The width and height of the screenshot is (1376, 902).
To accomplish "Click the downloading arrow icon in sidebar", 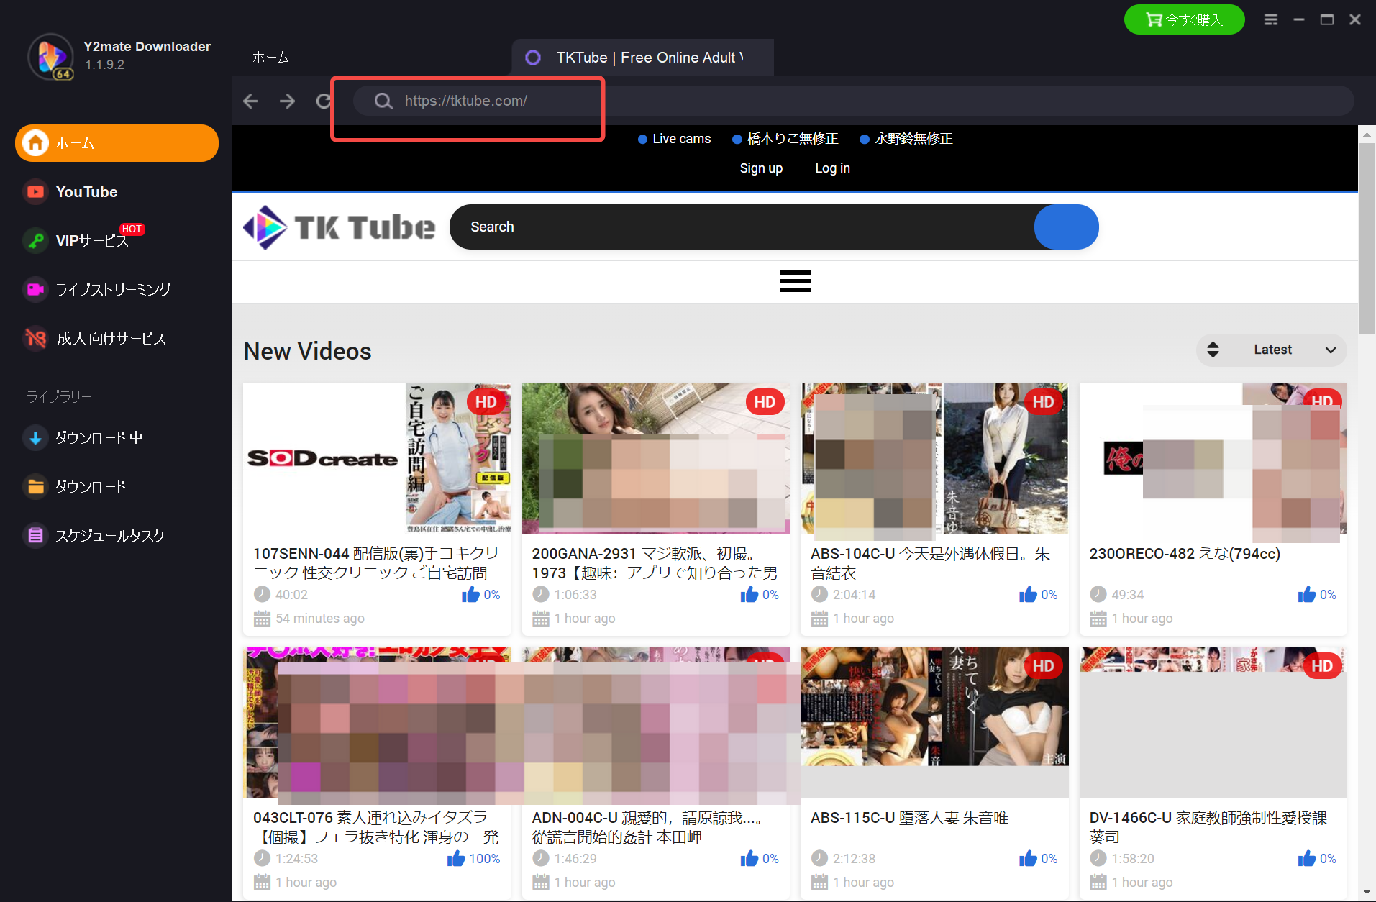I will tap(35, 437).
